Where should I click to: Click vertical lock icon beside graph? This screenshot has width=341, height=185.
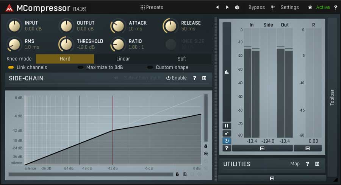click(x=206, y=146)
